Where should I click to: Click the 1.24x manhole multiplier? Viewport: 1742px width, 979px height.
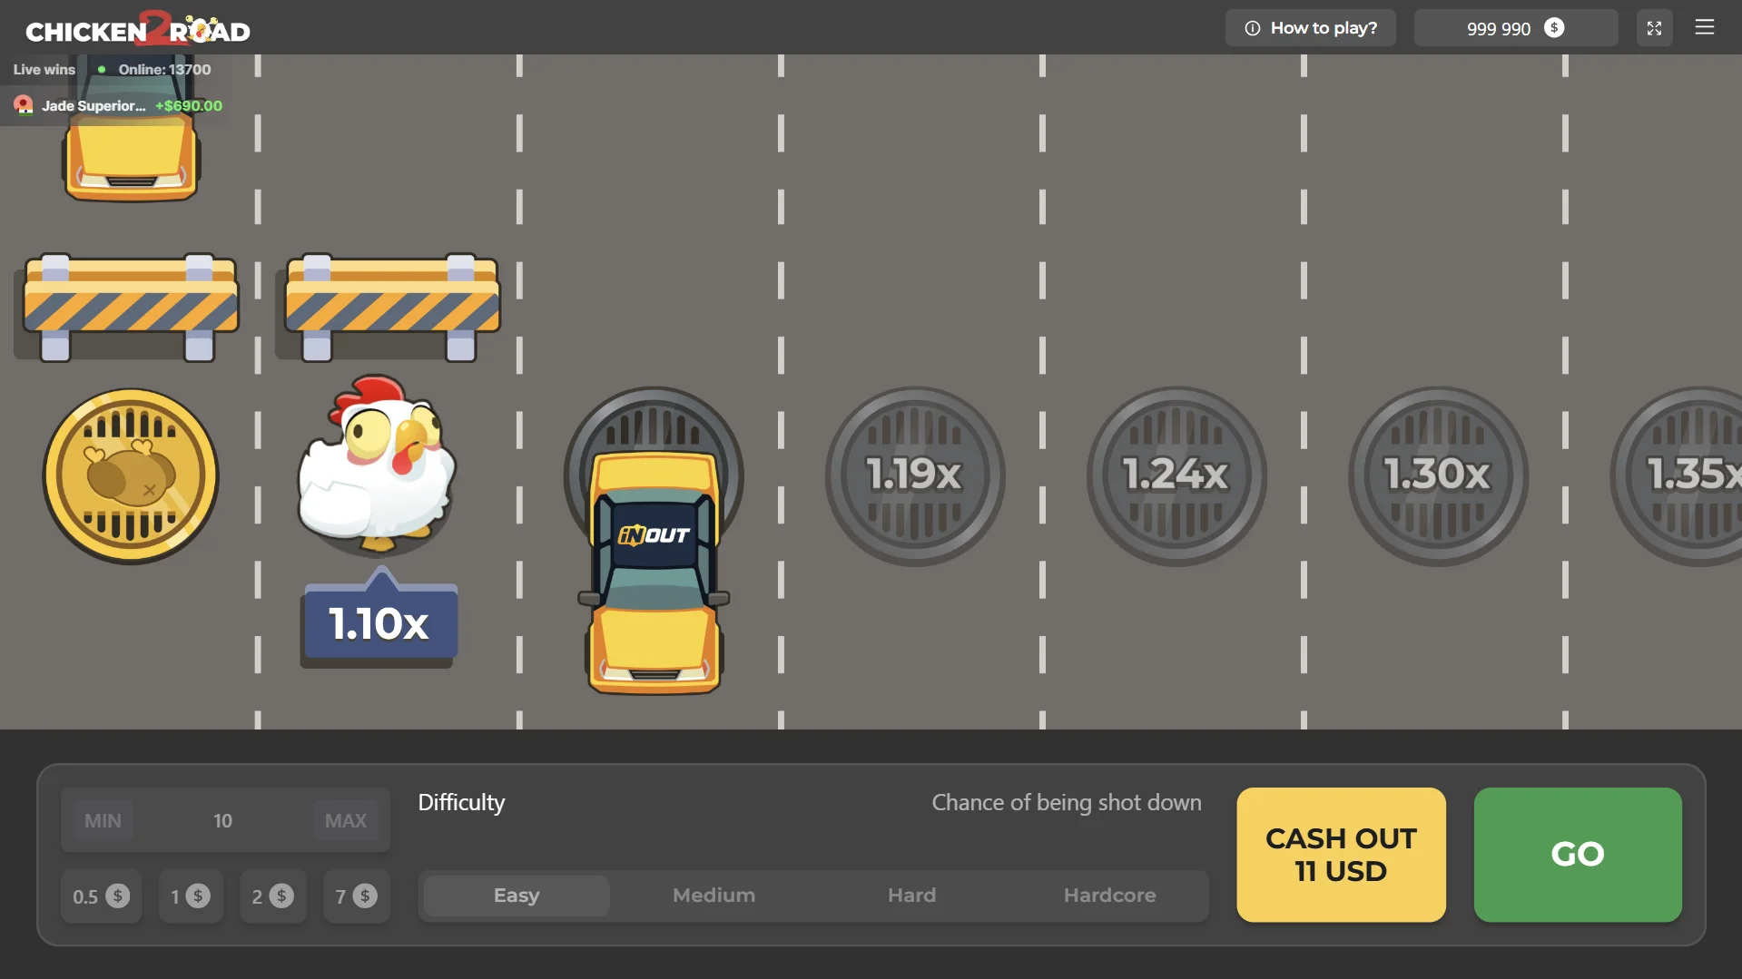1176,475
